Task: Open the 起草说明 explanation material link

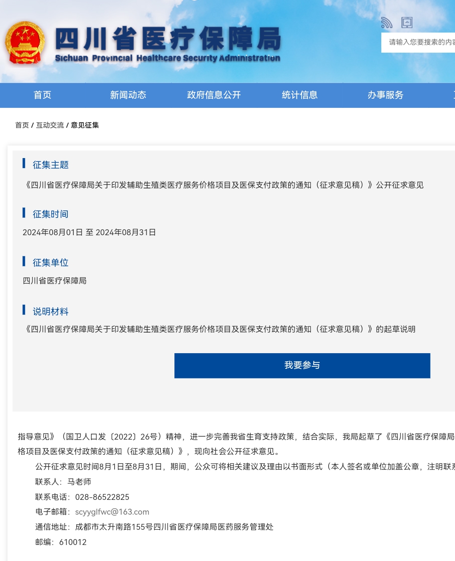Action: [220, 329]
